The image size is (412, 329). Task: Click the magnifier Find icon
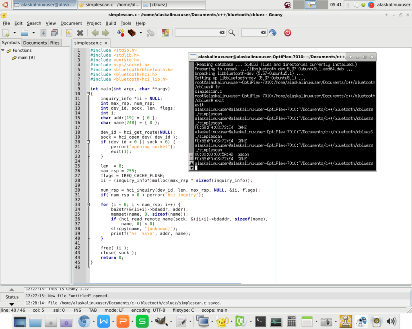232,33
